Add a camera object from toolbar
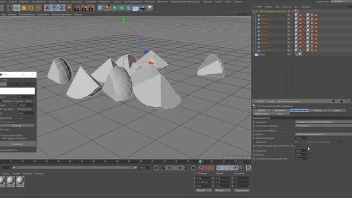 [143, 8]
